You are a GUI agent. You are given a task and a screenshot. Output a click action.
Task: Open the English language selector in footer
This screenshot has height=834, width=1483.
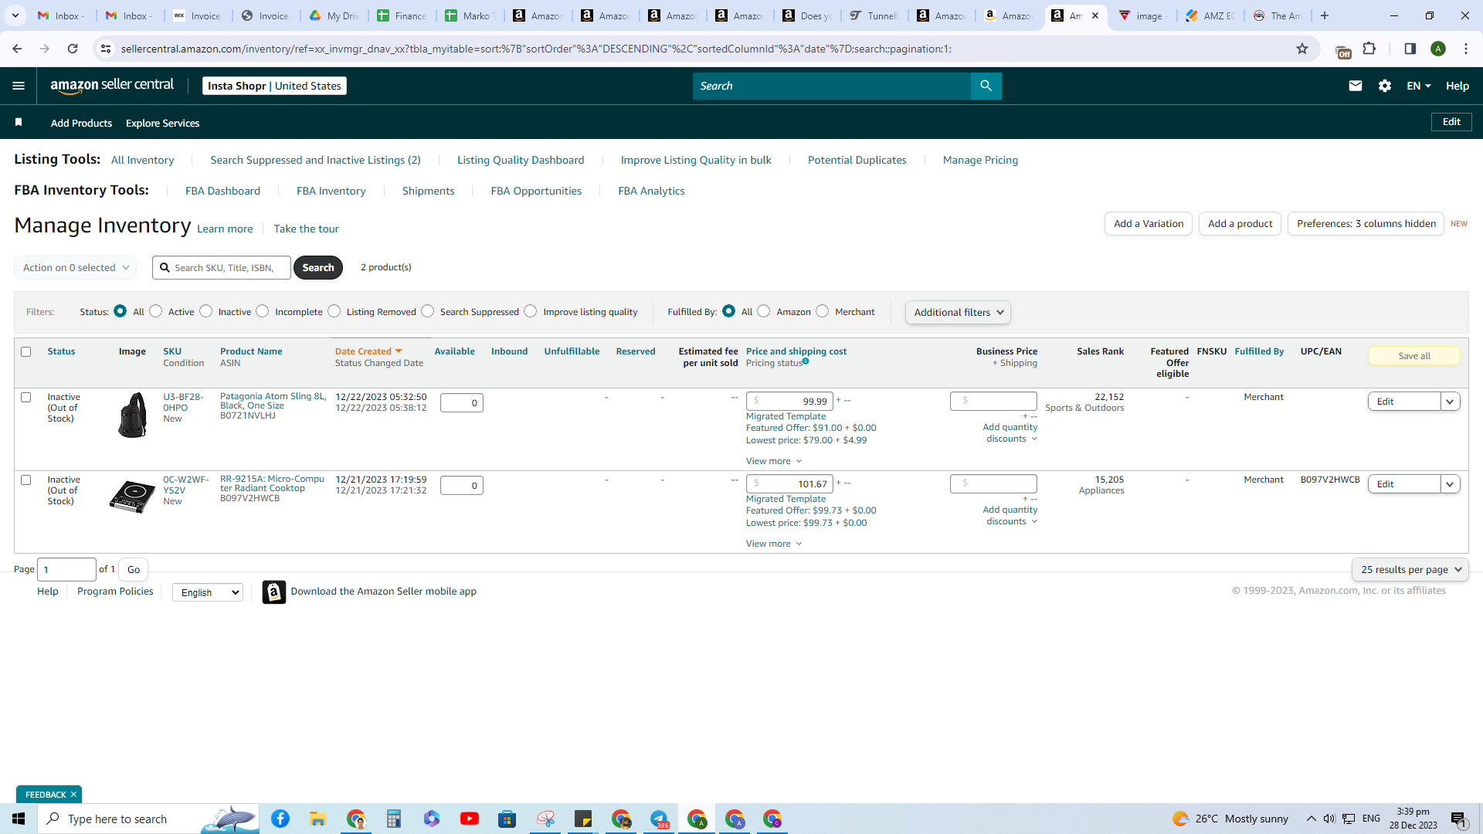click(208, 592)
